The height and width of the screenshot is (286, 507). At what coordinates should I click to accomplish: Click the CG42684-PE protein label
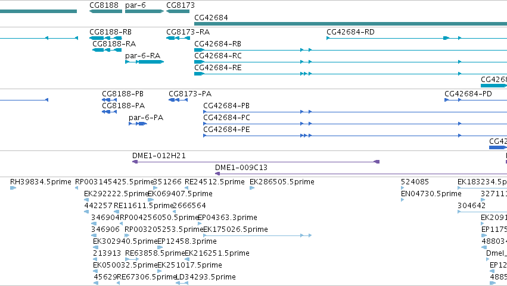(226, 130)
